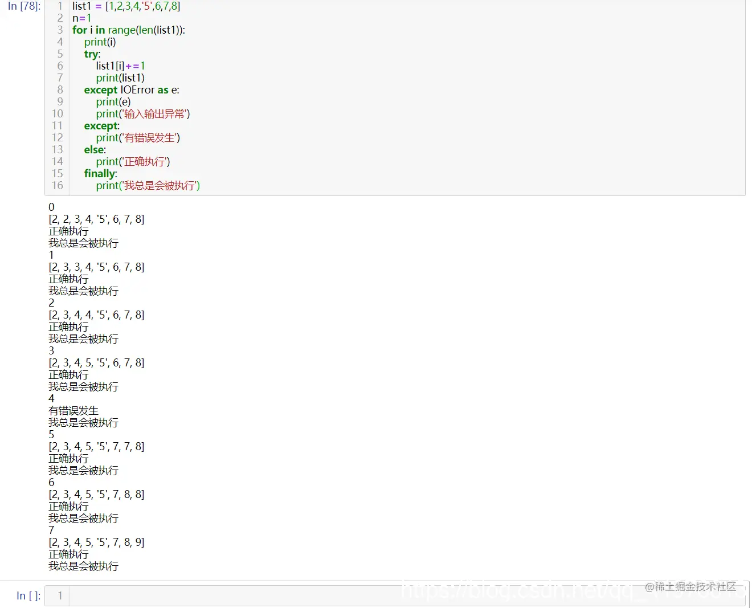Click the output index '7' line
The width and height of the screenshot is (752, 608).
click(51, 531)
